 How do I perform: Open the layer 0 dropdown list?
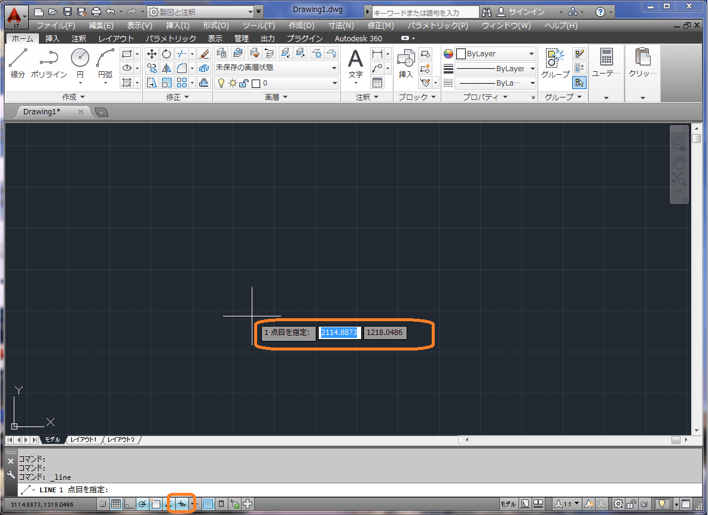click(276, 83)
